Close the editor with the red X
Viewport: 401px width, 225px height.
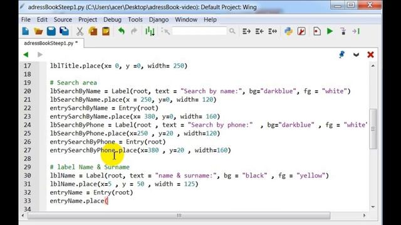coord(370,54)
